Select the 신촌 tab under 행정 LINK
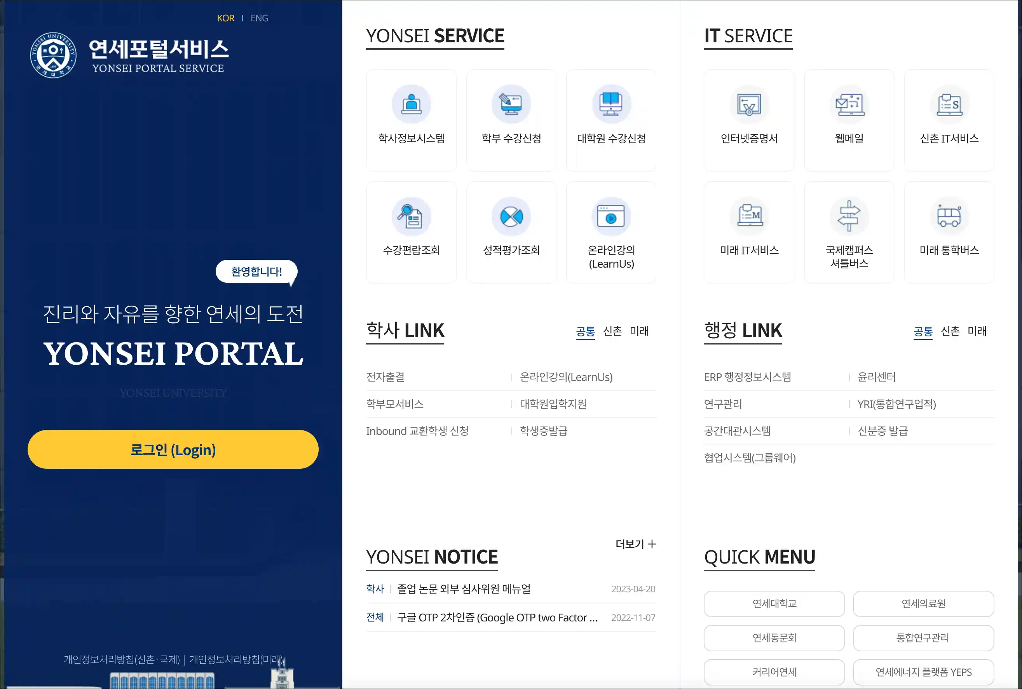This screenshot has width=1022, height=689. pyautogui.click(x=950, y=331)
